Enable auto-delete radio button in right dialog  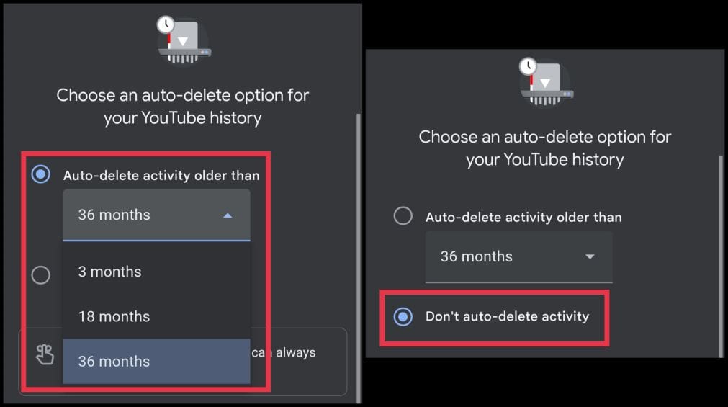tap(403, 216)
